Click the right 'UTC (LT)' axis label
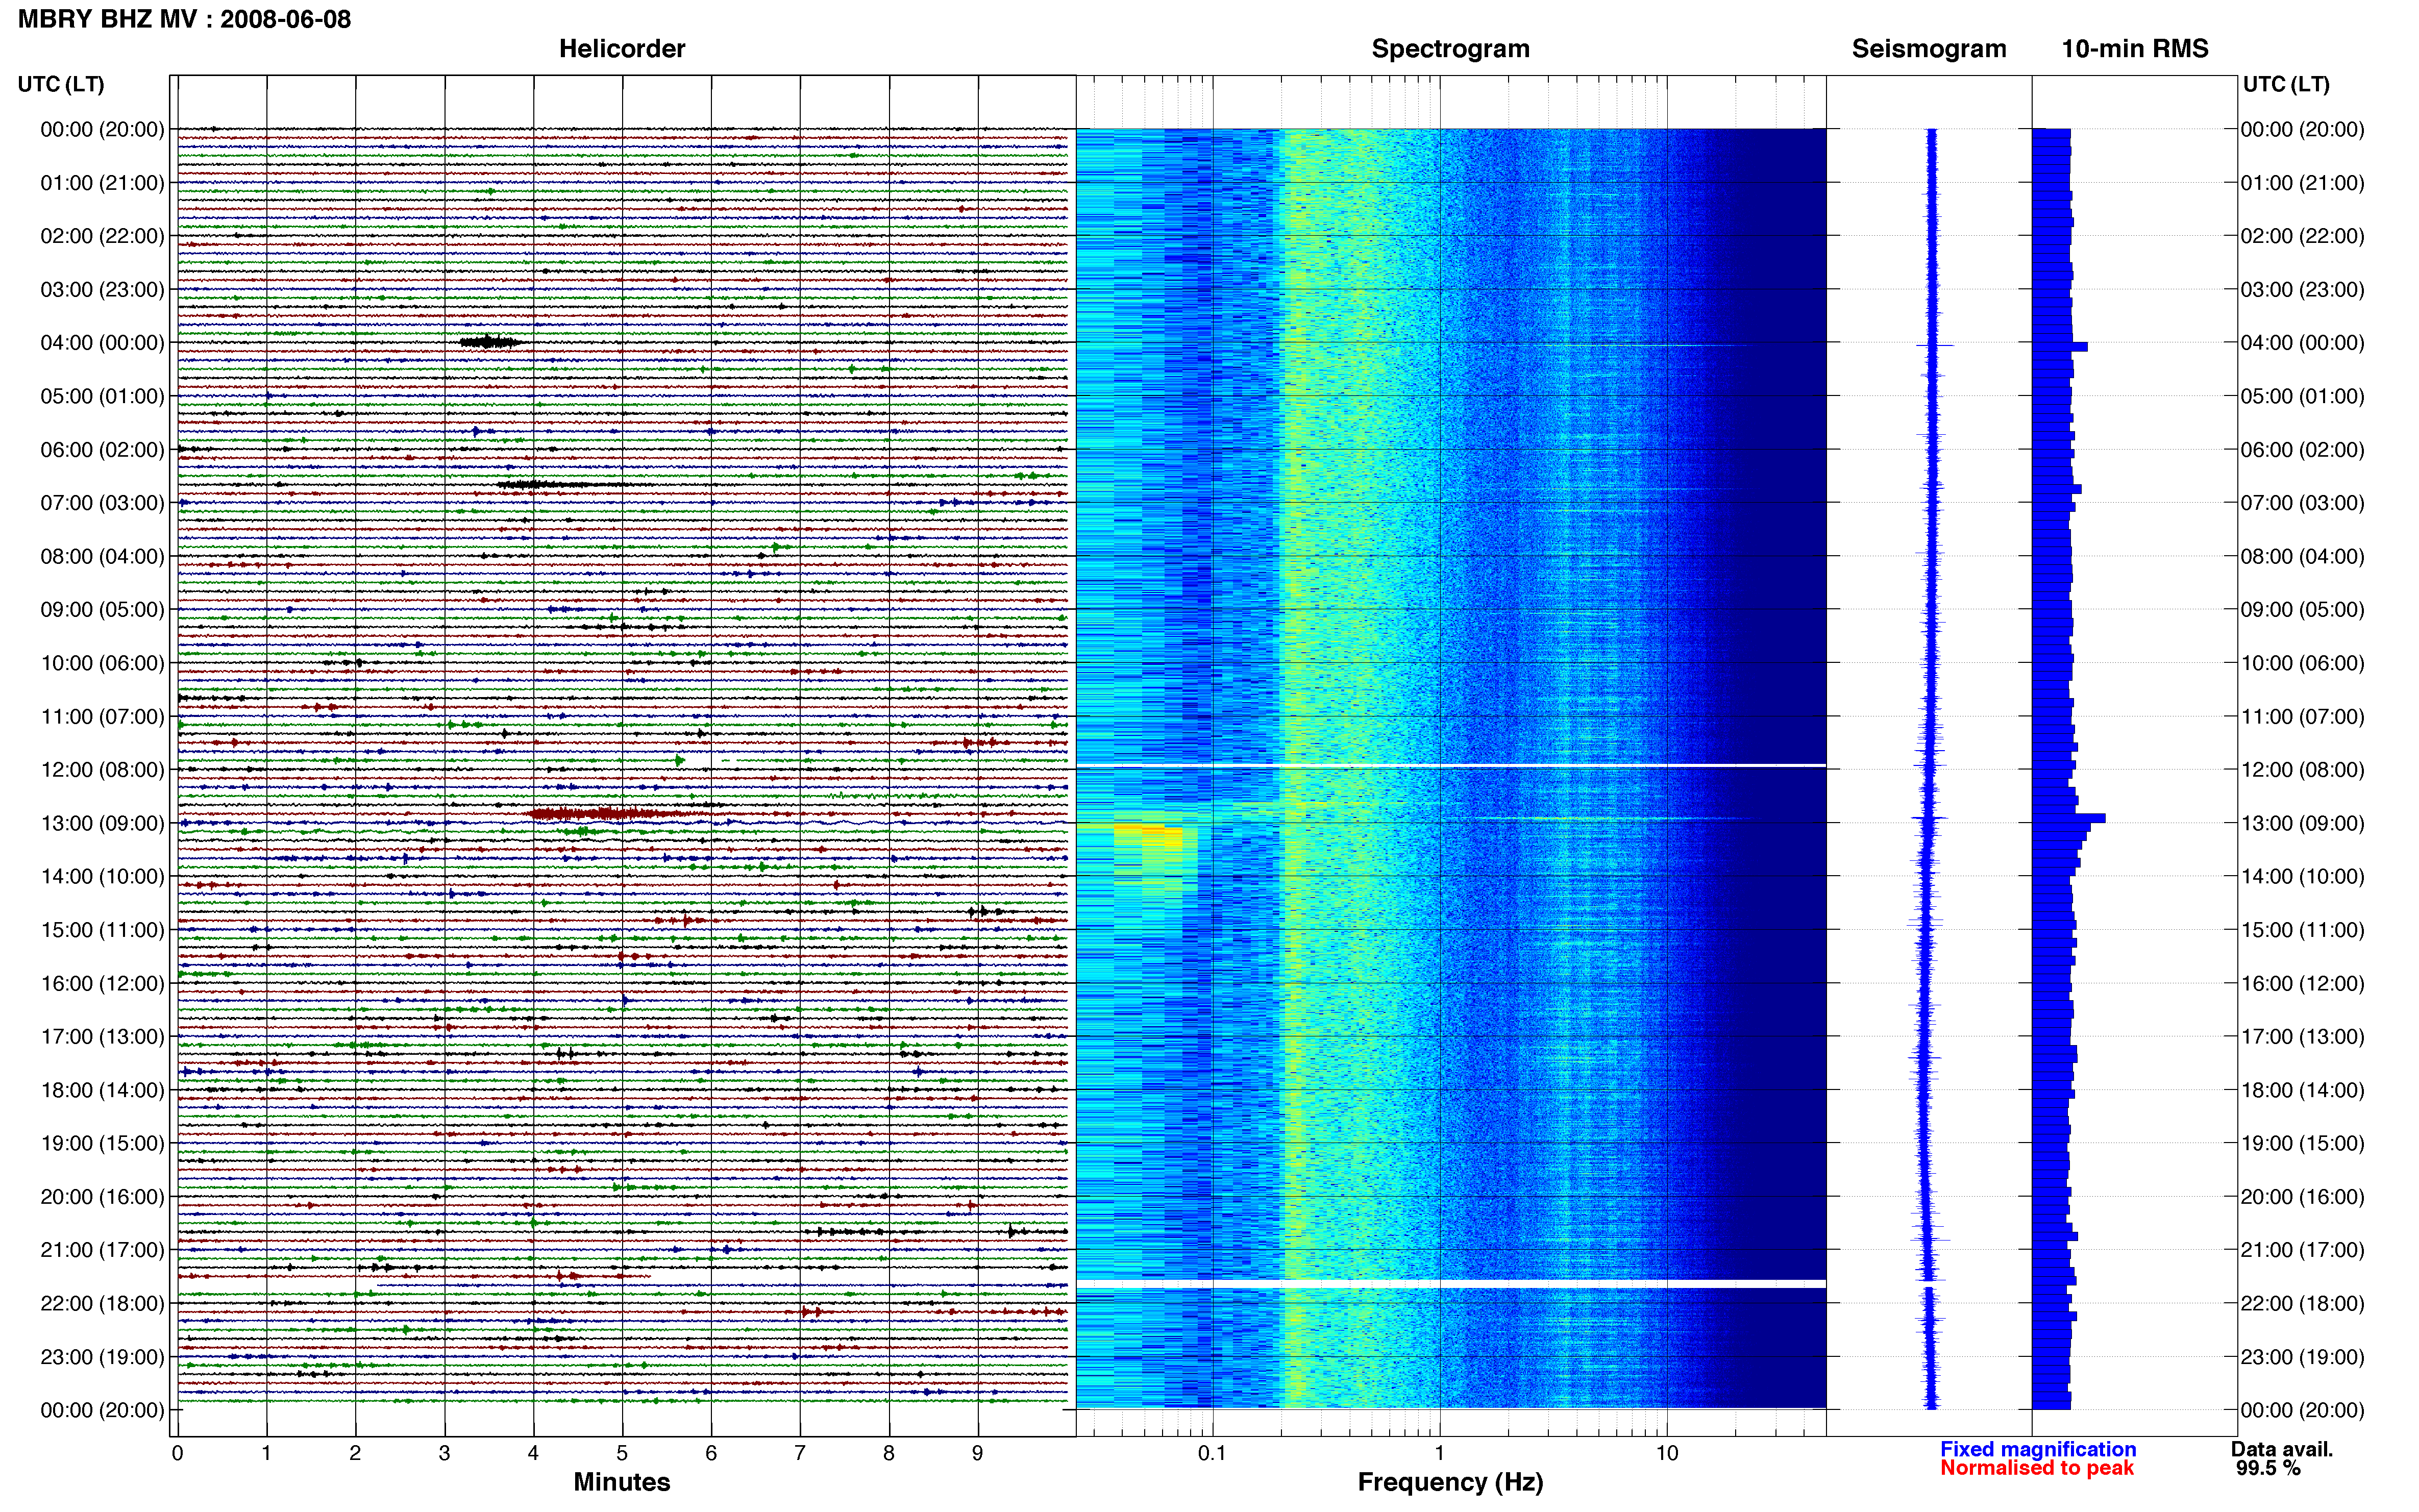The width and height of the screenshot is (2419, 1512). click(x=2286, y=84)
